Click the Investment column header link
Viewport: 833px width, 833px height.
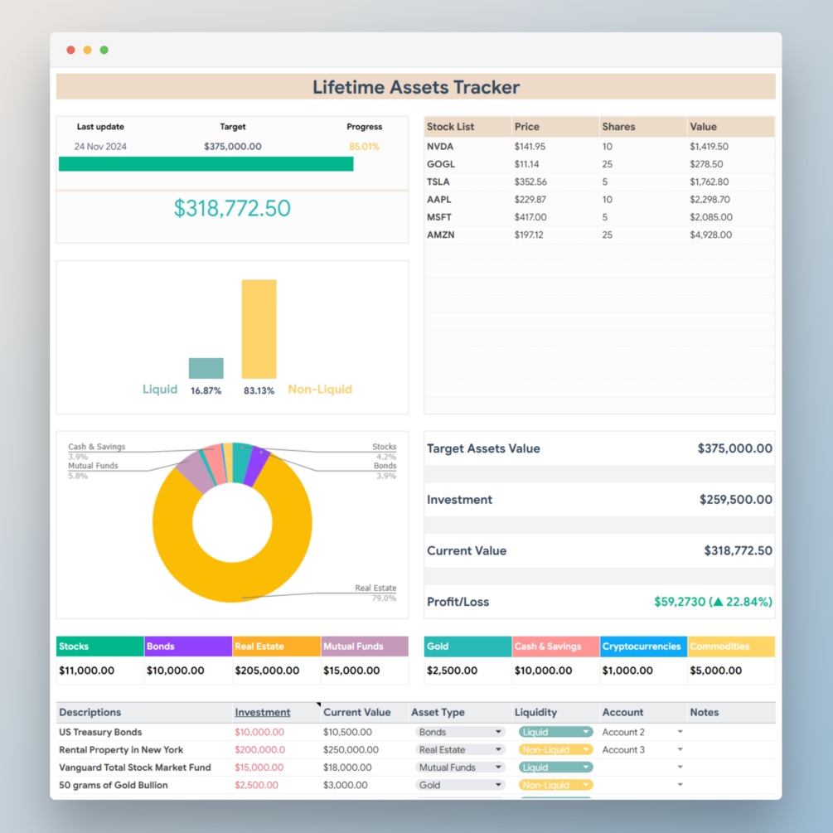263,713
